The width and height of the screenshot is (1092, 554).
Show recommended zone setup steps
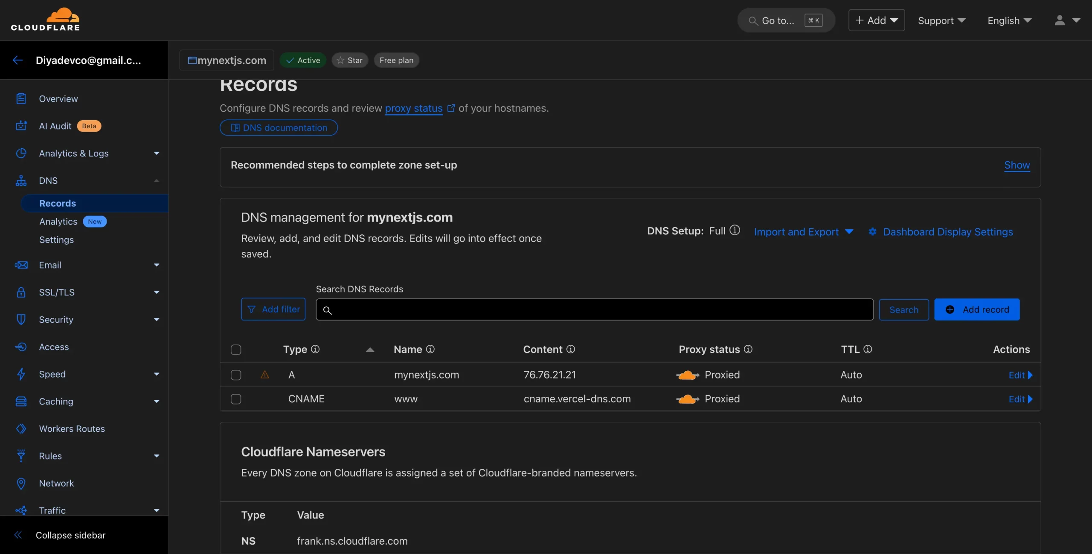click(1017, 164)
